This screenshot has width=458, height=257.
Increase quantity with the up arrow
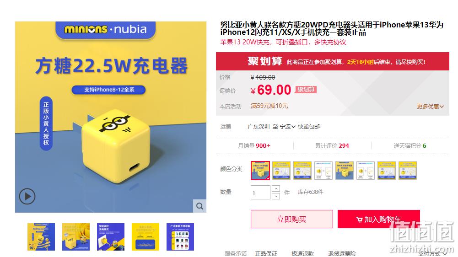tap(276, 189)
